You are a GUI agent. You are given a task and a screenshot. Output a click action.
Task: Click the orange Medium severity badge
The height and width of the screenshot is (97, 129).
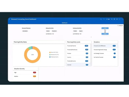[35, 76]
